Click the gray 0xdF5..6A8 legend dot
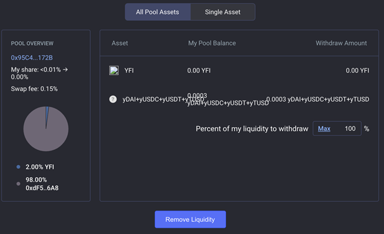 [x=18, y=184]
